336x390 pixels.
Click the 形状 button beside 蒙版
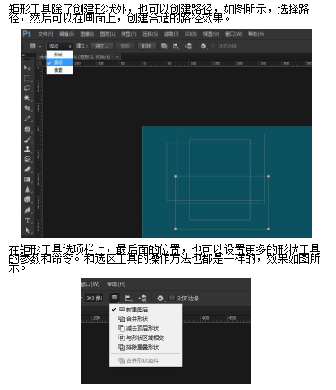(146, 46)
